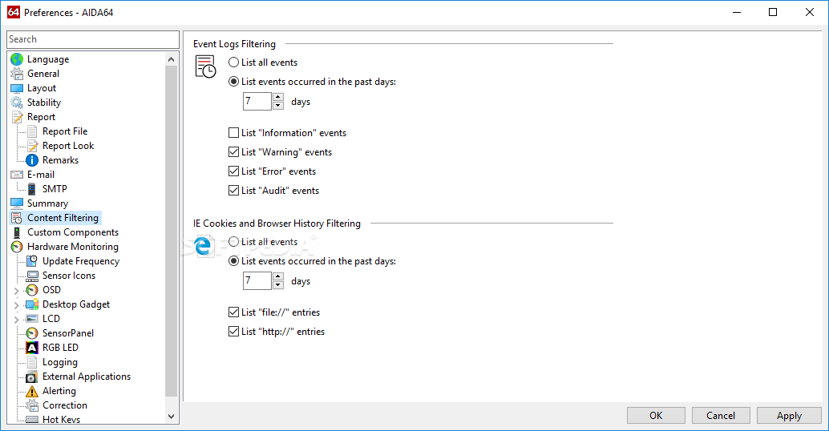Click the Desktop Gadget icon
Image resolution: width=829 pixels, height=431 pixels.
32,304
